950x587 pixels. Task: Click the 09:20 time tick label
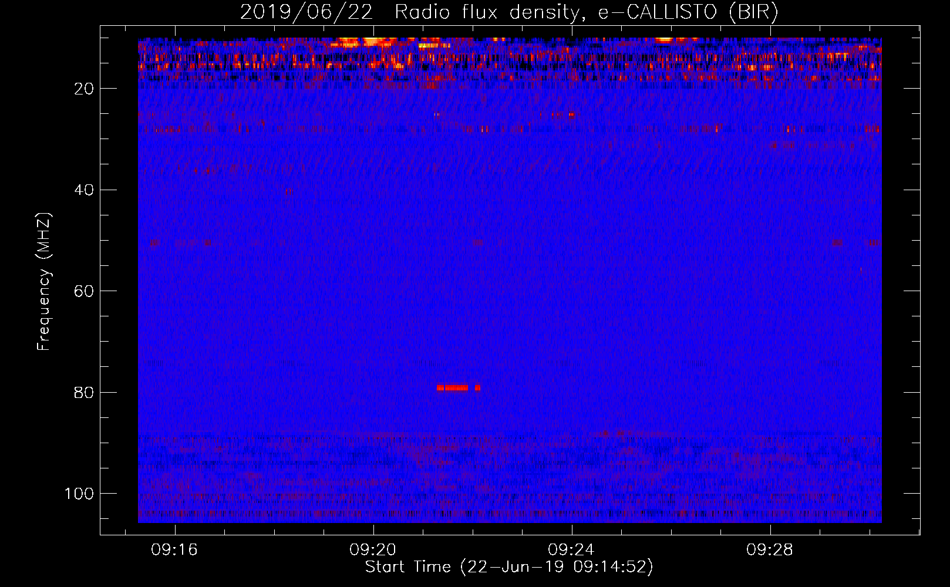coord(373,550)
